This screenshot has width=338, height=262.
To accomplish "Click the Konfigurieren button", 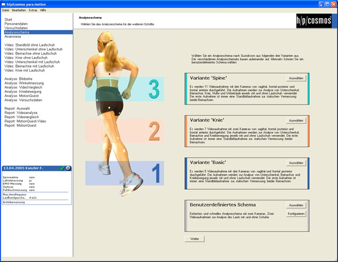I will pos(296,214).
